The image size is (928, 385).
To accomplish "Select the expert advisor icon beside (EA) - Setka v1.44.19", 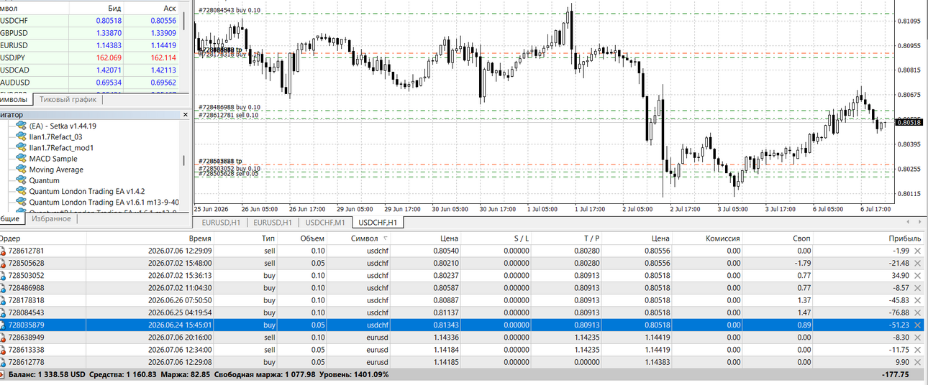I will 21,126.
